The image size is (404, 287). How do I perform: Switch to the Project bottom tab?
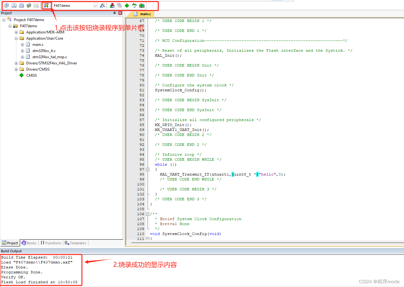pyautogui.click(x=10, y=243)
